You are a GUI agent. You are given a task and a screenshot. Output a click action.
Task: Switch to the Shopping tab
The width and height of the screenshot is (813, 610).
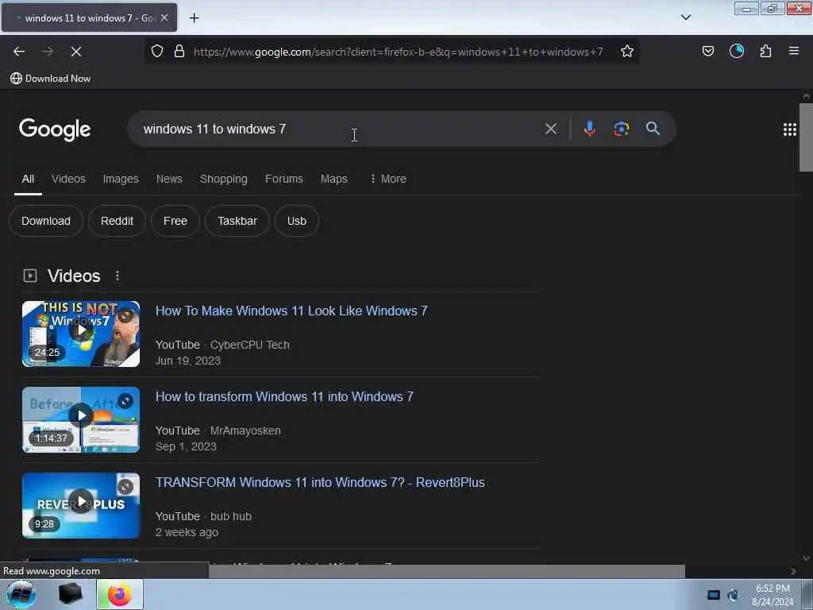click(223, 179)
